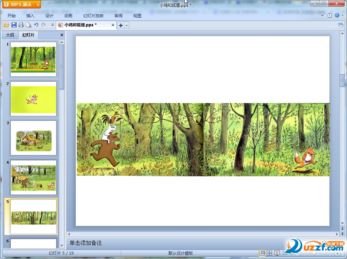Go to next slide double-arrow button
The width and height of the screenshot is (347, 259).
point(342,233)
